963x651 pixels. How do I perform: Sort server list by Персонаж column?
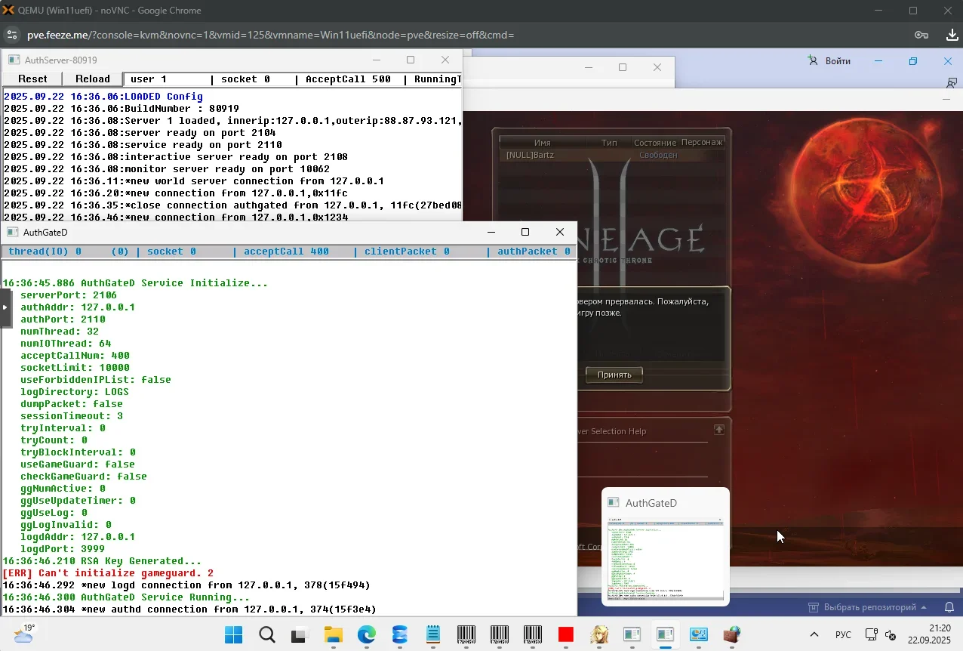tap(702, 143)
